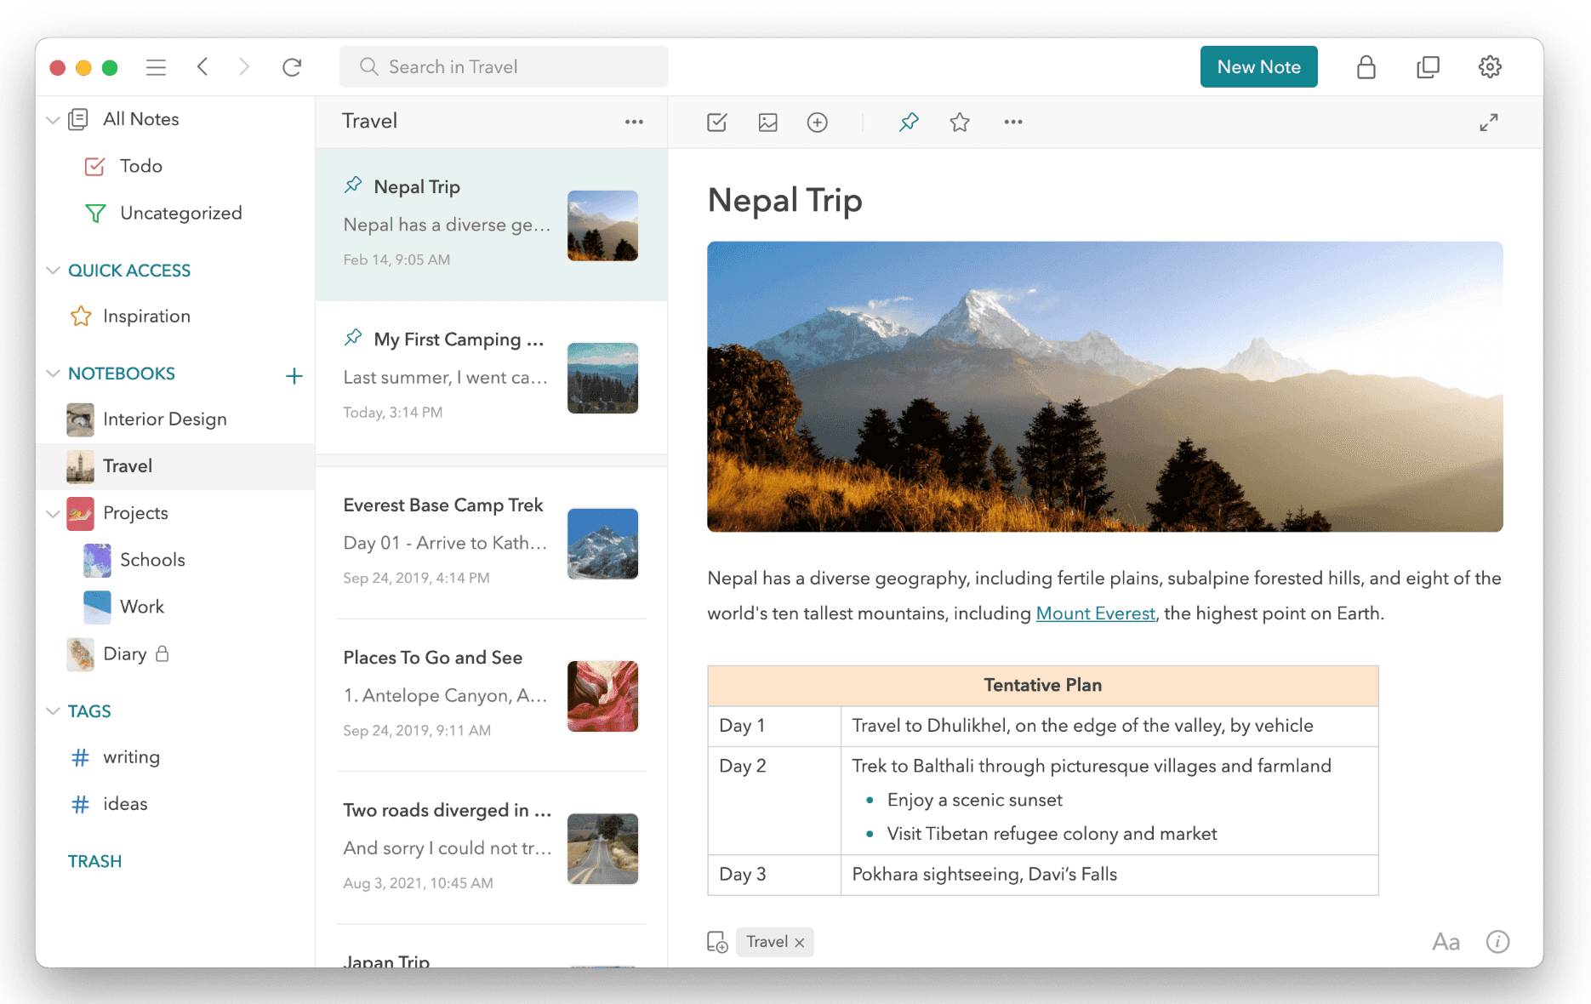Follow the Mount Everest link
Screen dimensions: 1591x1004
(1095, 613)
